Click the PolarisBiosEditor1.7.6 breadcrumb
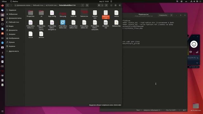Viewport: 203px width, 114px height. tap(67, 5)
